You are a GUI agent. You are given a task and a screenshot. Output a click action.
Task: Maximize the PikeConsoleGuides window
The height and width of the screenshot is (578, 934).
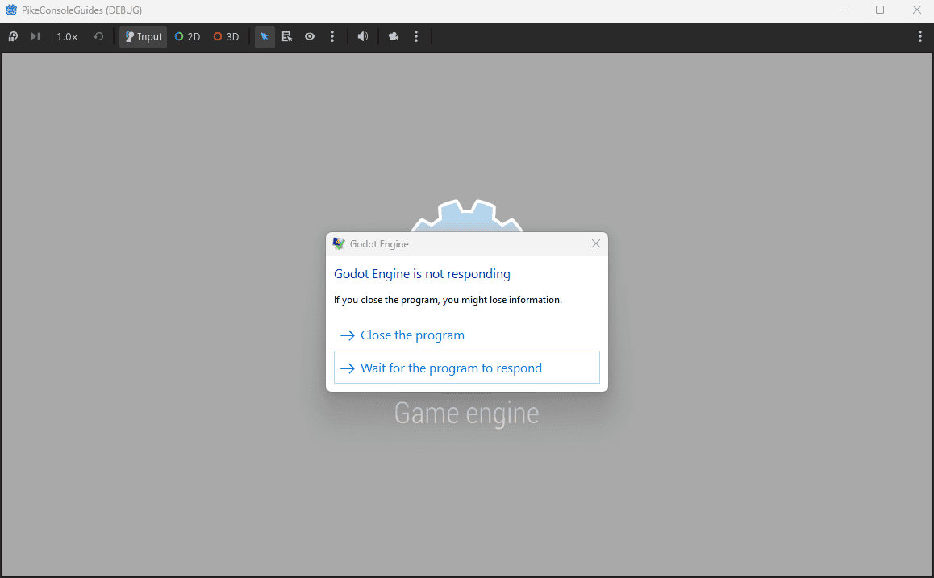pyautogui.click(x=880, y=10)
